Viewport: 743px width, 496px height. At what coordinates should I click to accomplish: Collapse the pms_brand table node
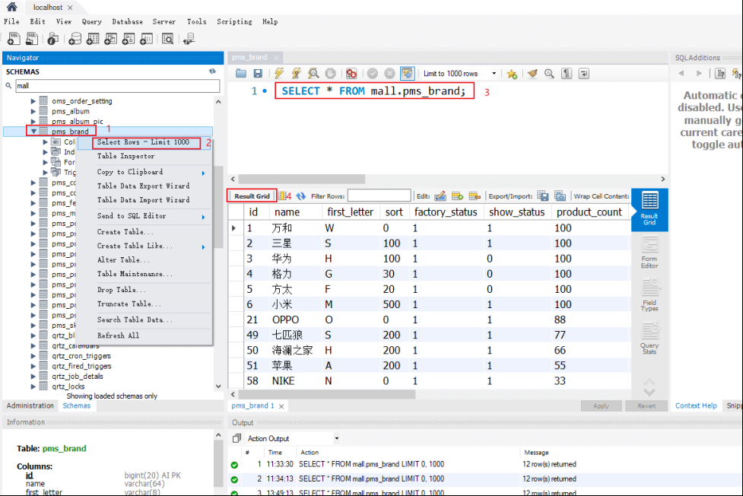pos(33,132)
